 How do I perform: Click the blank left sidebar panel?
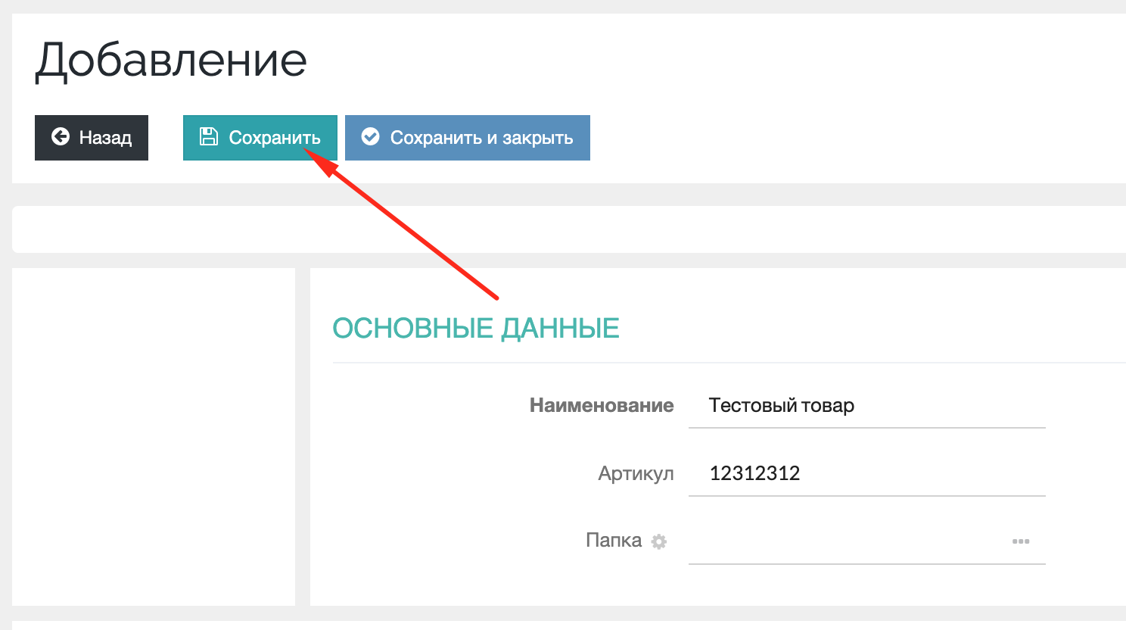click(x=154, y=436)
